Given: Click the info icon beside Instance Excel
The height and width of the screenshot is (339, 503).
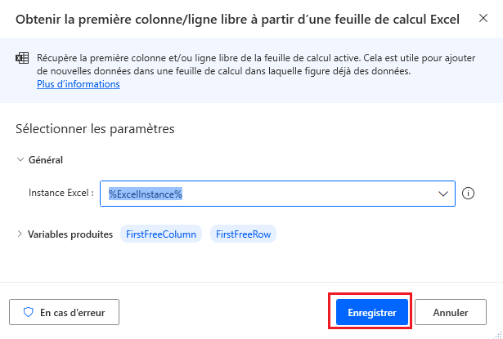Looking at the screenshot, I should 469,194.
